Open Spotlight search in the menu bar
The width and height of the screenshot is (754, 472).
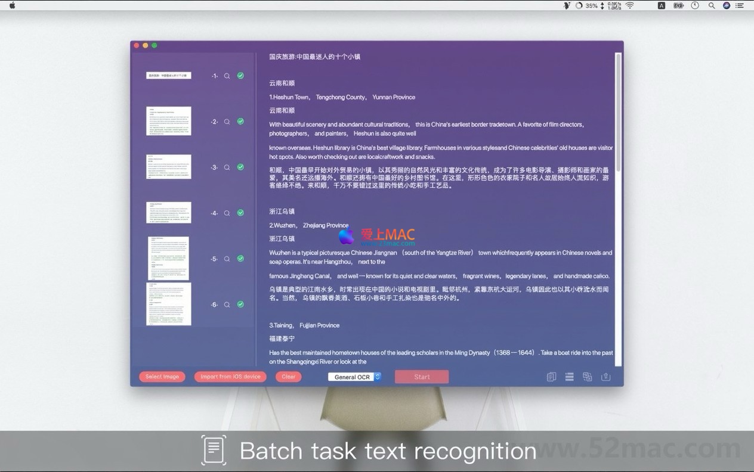tap(711, 5)
